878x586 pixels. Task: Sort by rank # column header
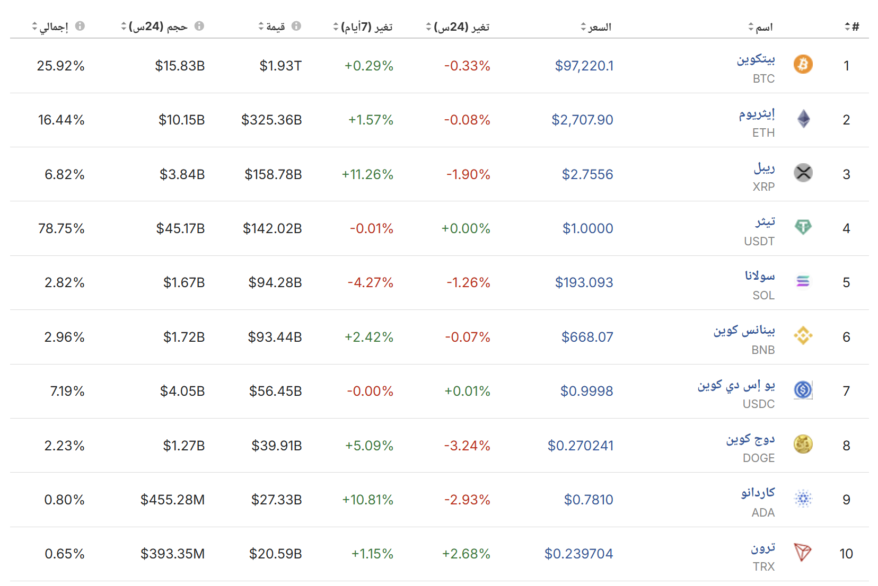click(851, 26)
